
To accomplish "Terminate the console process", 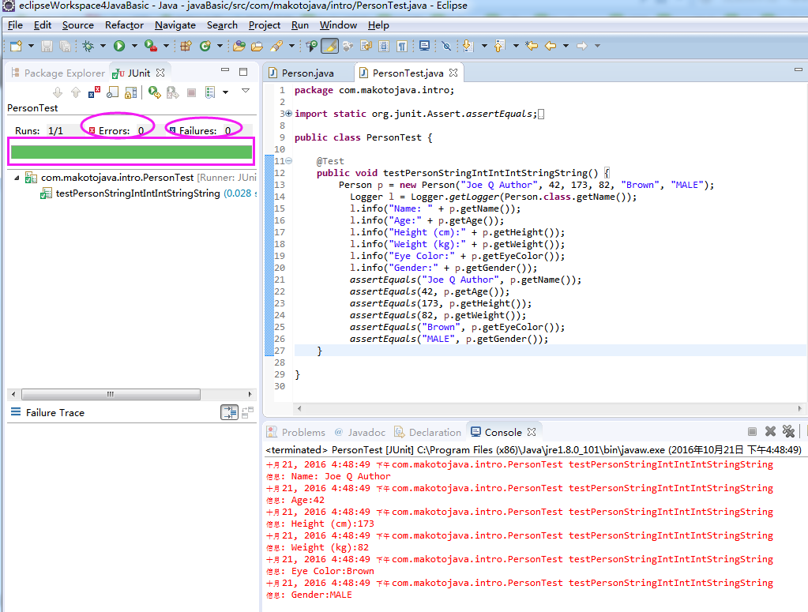I will [x=753, y=432].
